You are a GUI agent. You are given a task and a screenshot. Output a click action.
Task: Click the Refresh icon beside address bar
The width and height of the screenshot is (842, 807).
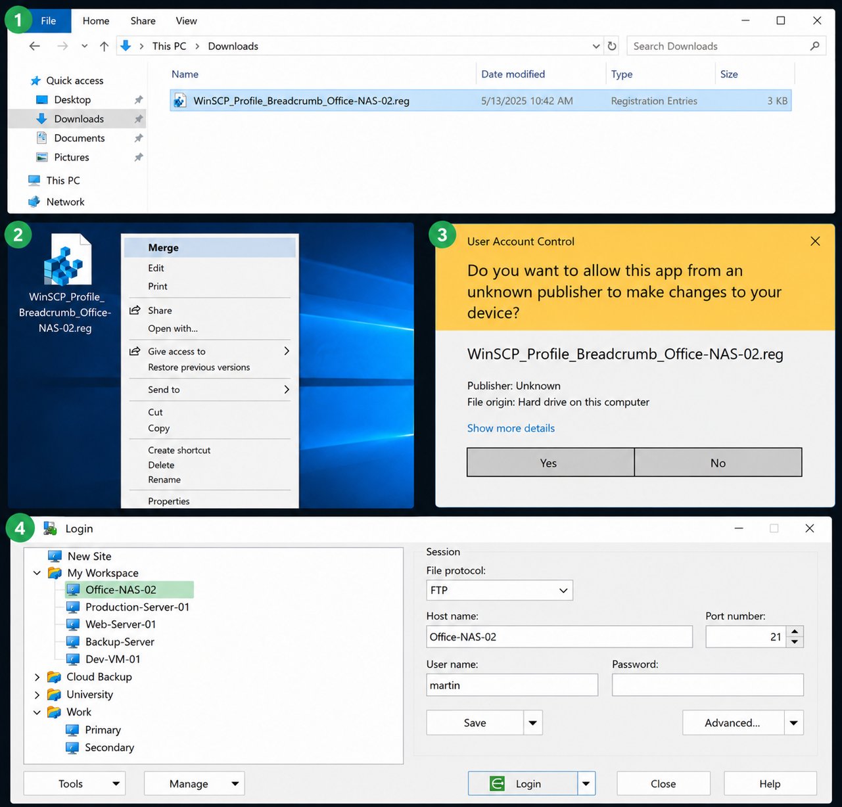612,46
